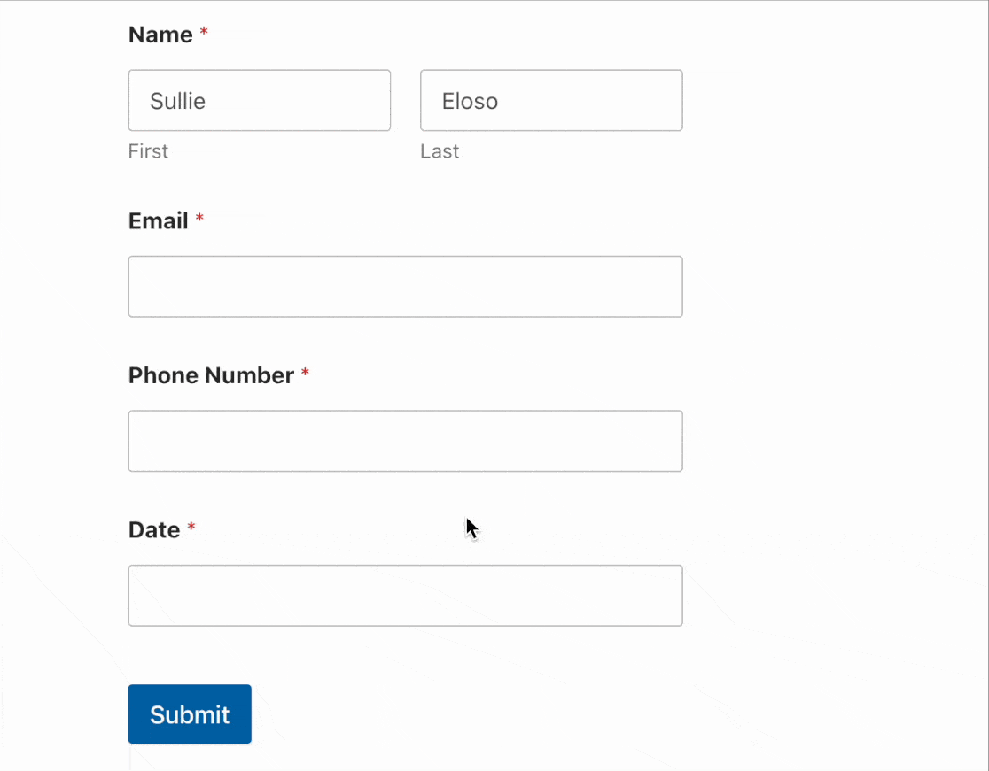989x771 pixels.
Task: Click the red asterisk next to Name
Action: 204,29
